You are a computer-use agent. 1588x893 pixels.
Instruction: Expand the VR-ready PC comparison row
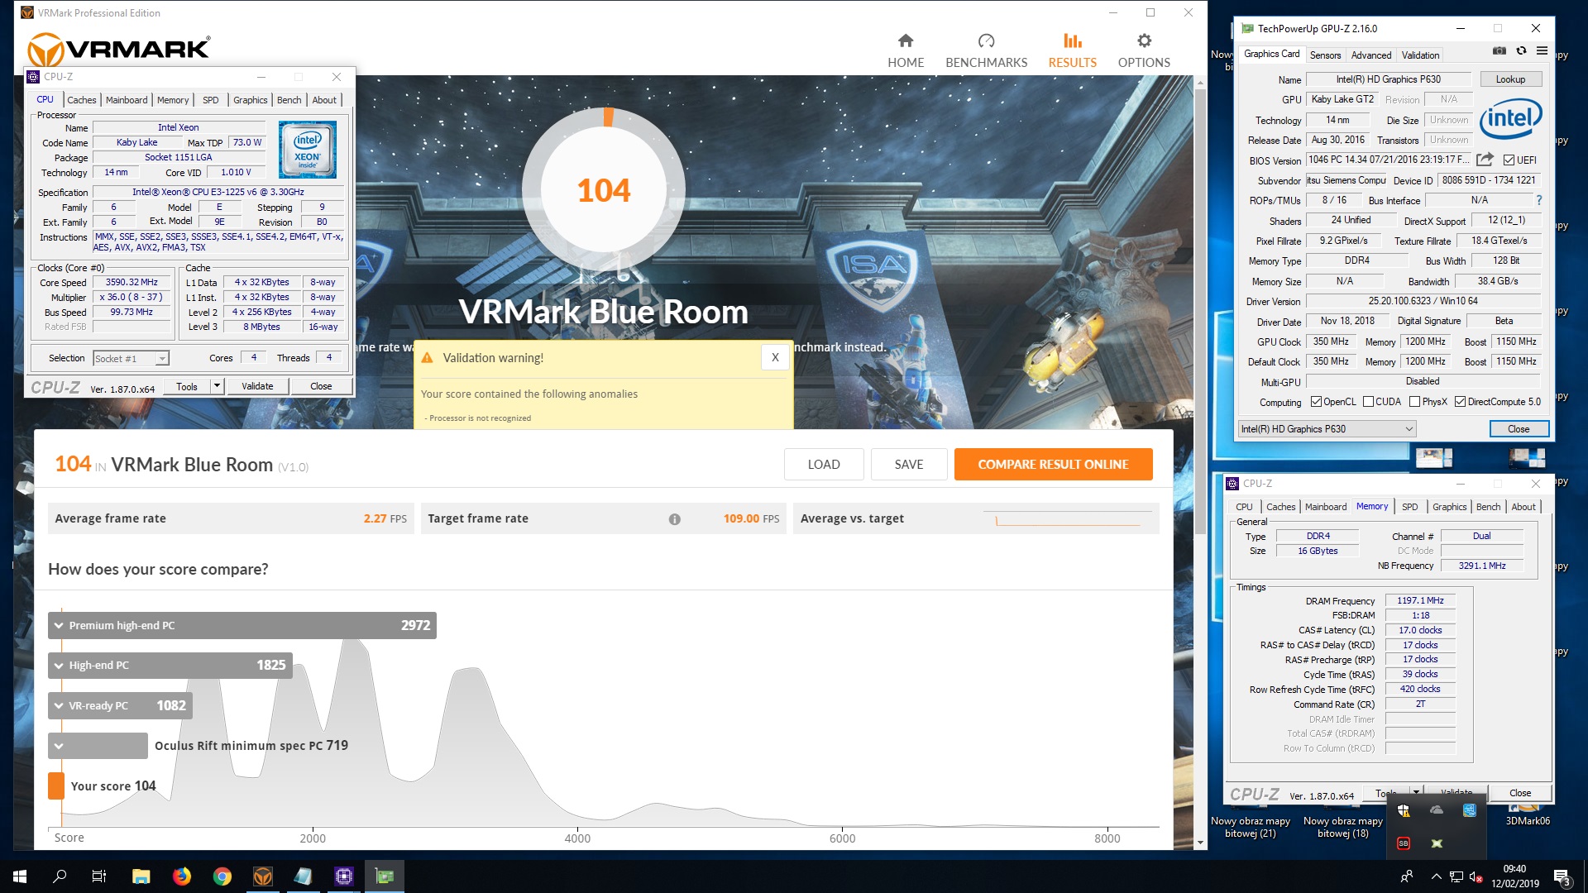59,706
